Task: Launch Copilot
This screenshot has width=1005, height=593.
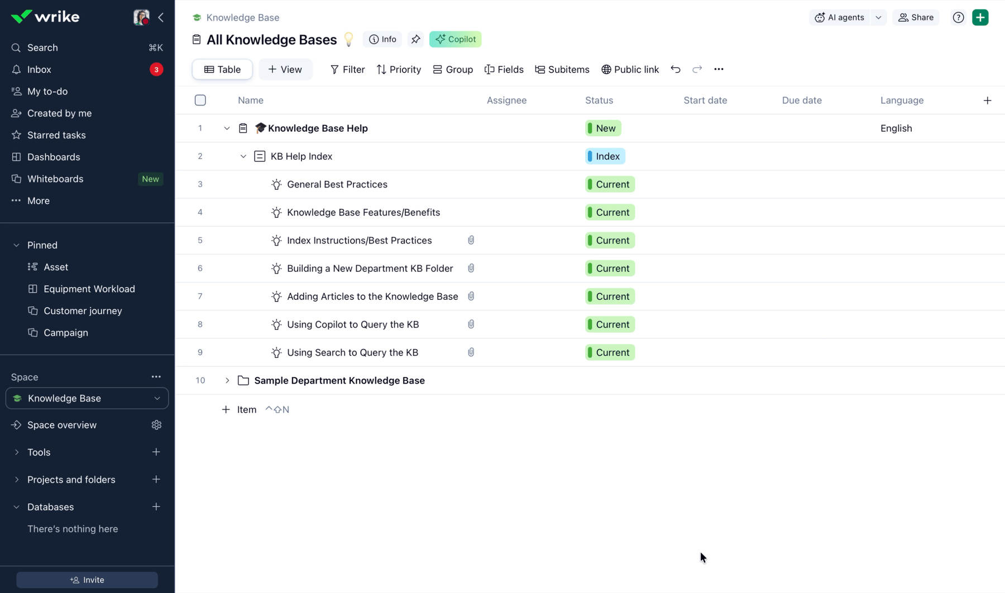Action: pyautogui.click(x=456, y=39)
